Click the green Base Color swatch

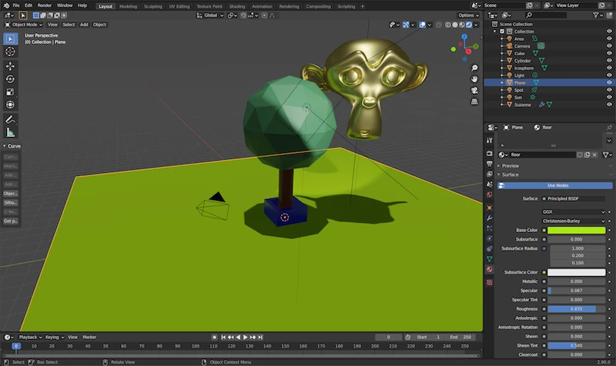[577, 229]
